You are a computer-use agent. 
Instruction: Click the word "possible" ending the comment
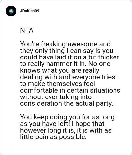point(72,137)
